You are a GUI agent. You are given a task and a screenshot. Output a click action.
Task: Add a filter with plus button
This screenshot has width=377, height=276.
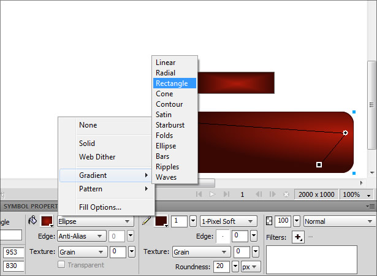pyautogui.click(x=298, y=237)
